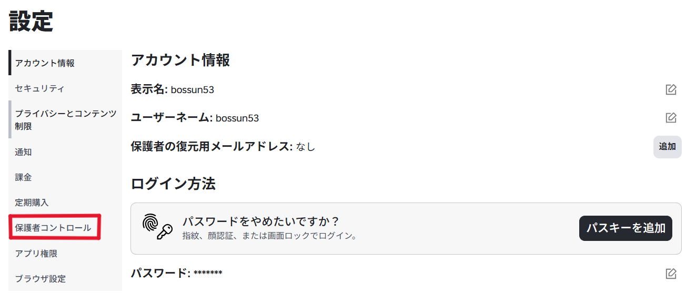696x293 pixels.
Task: Open the 課金 settings page
Action: click(x=24, y=177)
